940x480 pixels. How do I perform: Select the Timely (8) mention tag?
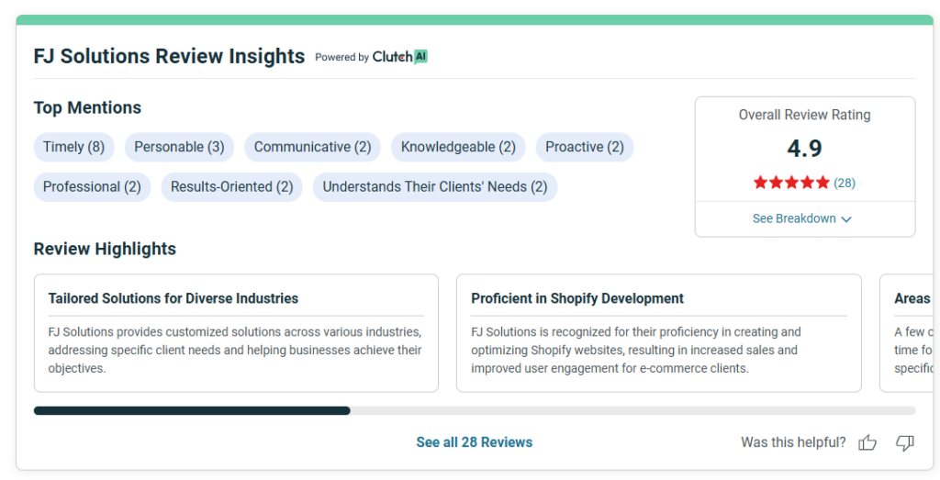[x=73, y=147]
